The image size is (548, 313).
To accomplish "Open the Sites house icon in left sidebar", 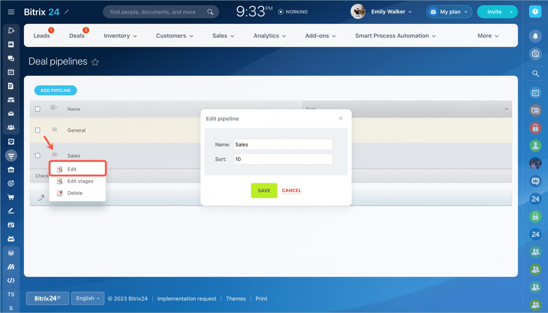I will [11, 170].
